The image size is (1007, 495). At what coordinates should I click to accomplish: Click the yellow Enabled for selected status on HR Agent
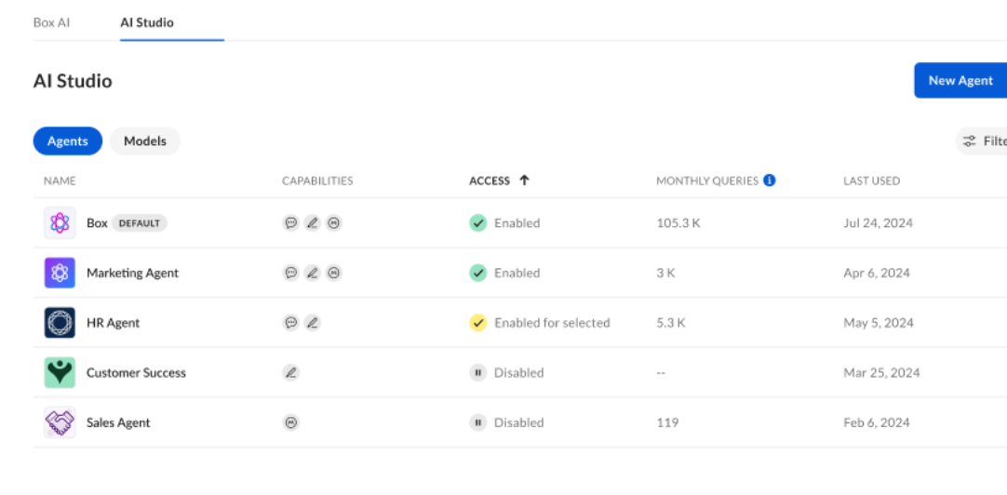coord(478,323)
